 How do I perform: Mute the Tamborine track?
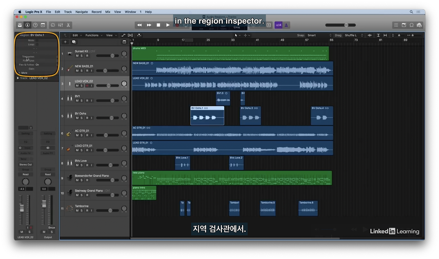coord(77,210)
